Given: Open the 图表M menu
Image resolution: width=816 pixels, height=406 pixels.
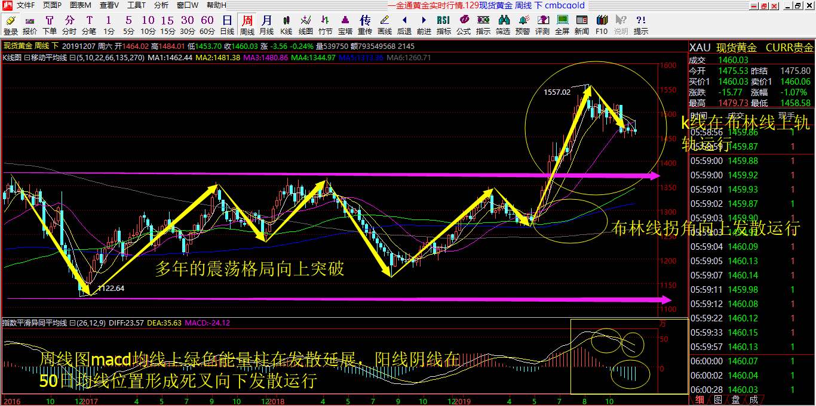Looking at the screenshot, I should (x=81, y=5).
